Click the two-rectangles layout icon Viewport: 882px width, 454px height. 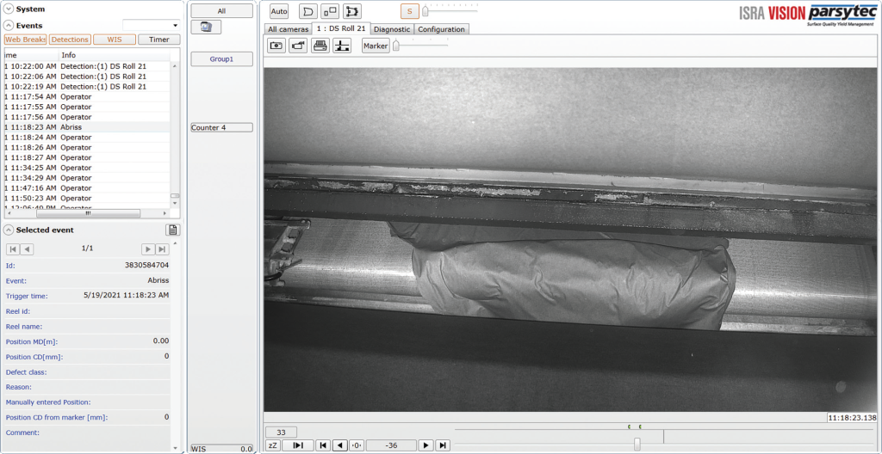click(330, 11)
